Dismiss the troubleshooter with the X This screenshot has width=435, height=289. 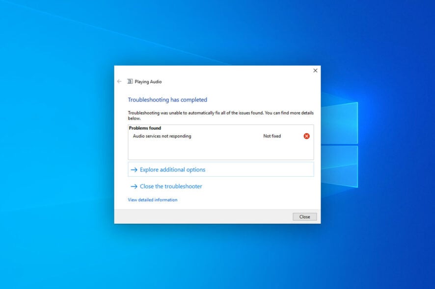point(315,71)
